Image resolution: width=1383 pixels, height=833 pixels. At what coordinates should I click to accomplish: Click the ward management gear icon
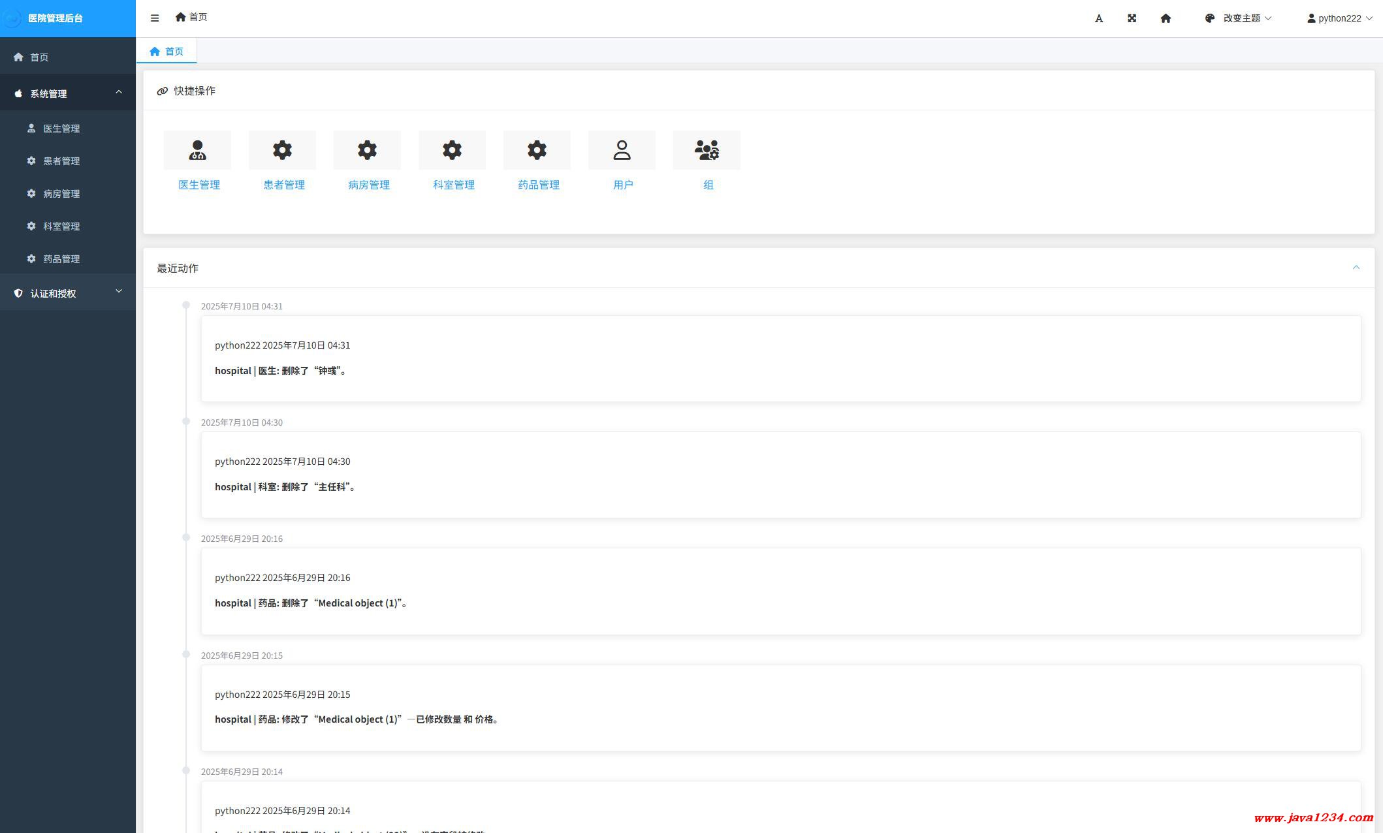(367, 150)
